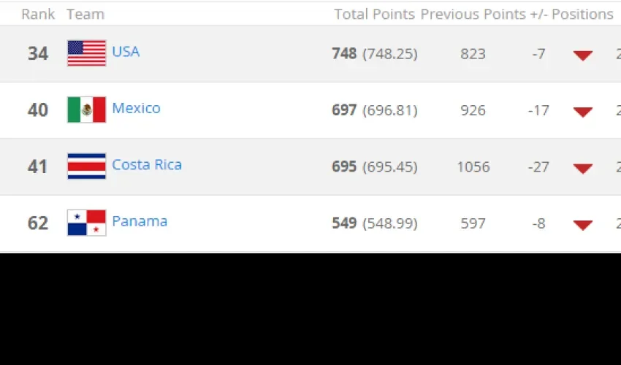Viewport: 621px width, 365px height.
Task: Click the red down arrow in Mexico row
Action: (x=583, y=112)
